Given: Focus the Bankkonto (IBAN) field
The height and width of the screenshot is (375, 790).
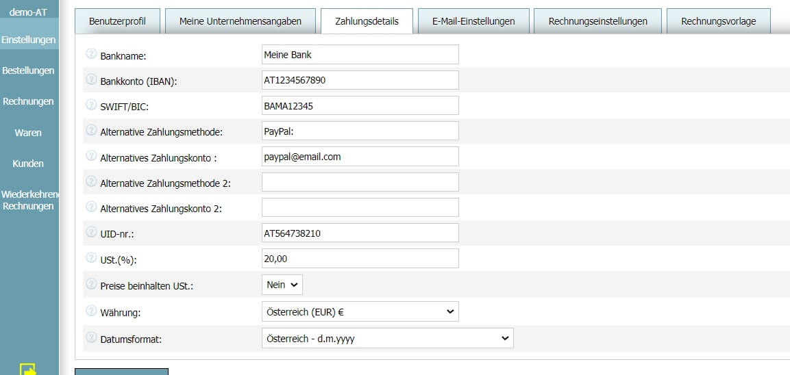Looking at the screenshot, I should tap(360, 80).
